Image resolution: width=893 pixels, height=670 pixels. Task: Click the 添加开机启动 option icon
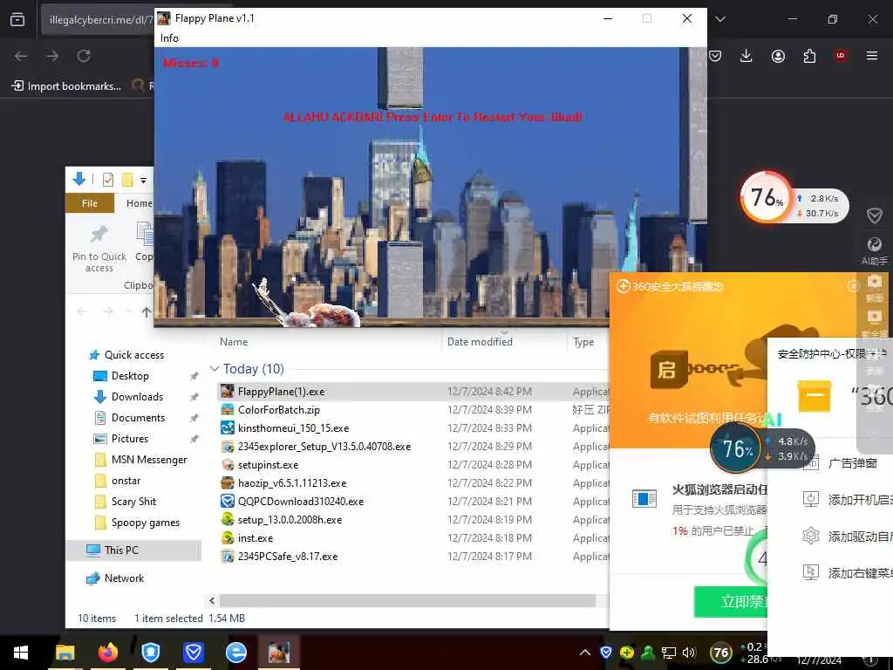tap(810, 500)
